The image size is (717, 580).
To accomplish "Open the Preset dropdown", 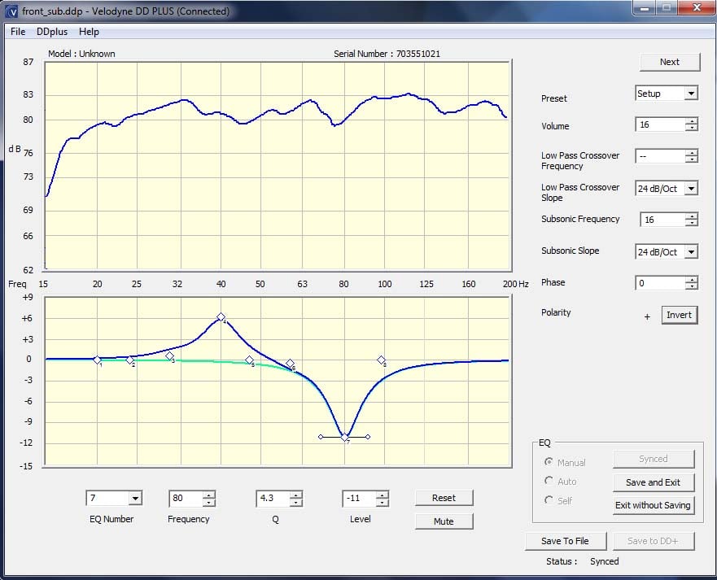I will 691,94.
